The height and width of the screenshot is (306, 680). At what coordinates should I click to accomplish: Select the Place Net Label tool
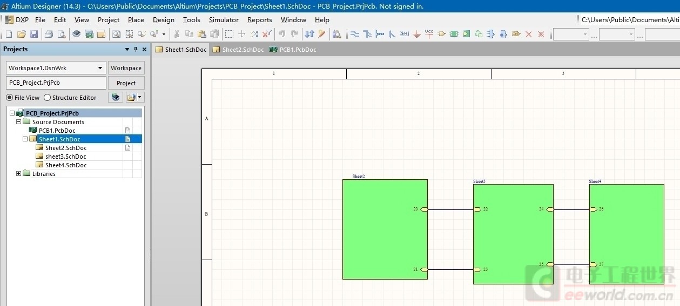[x=405, y=34]
